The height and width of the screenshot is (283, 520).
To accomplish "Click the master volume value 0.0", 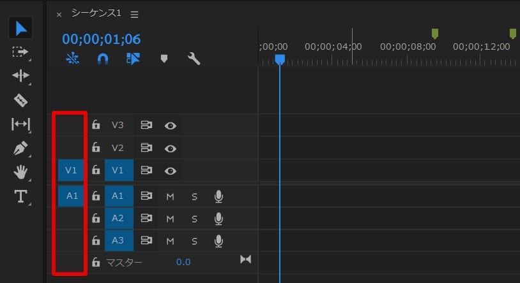I will click(183, 262).
